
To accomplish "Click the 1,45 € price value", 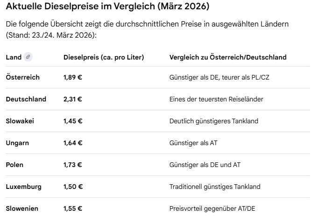I will [73, 121].
